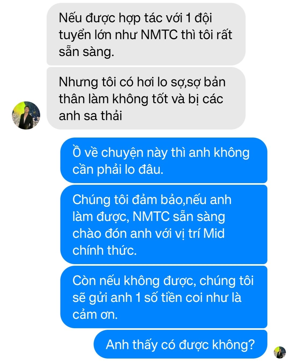Screen dimensions: 290x362
Task: Click "NMTC" in the blue "làm được" line
Action: click(x=151, y=216)
